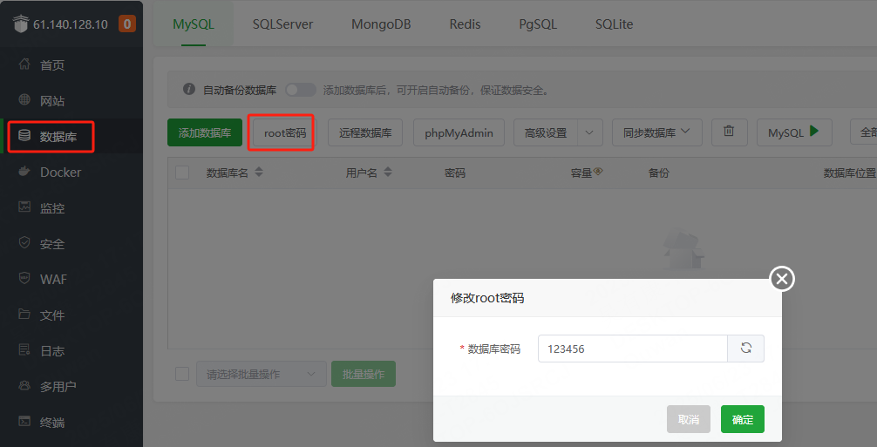Click the 数据库位置 column header

coord(849,173)
